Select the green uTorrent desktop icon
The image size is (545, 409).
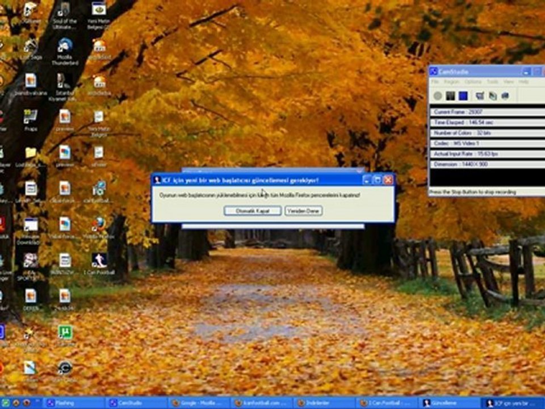tap(65, 336)
